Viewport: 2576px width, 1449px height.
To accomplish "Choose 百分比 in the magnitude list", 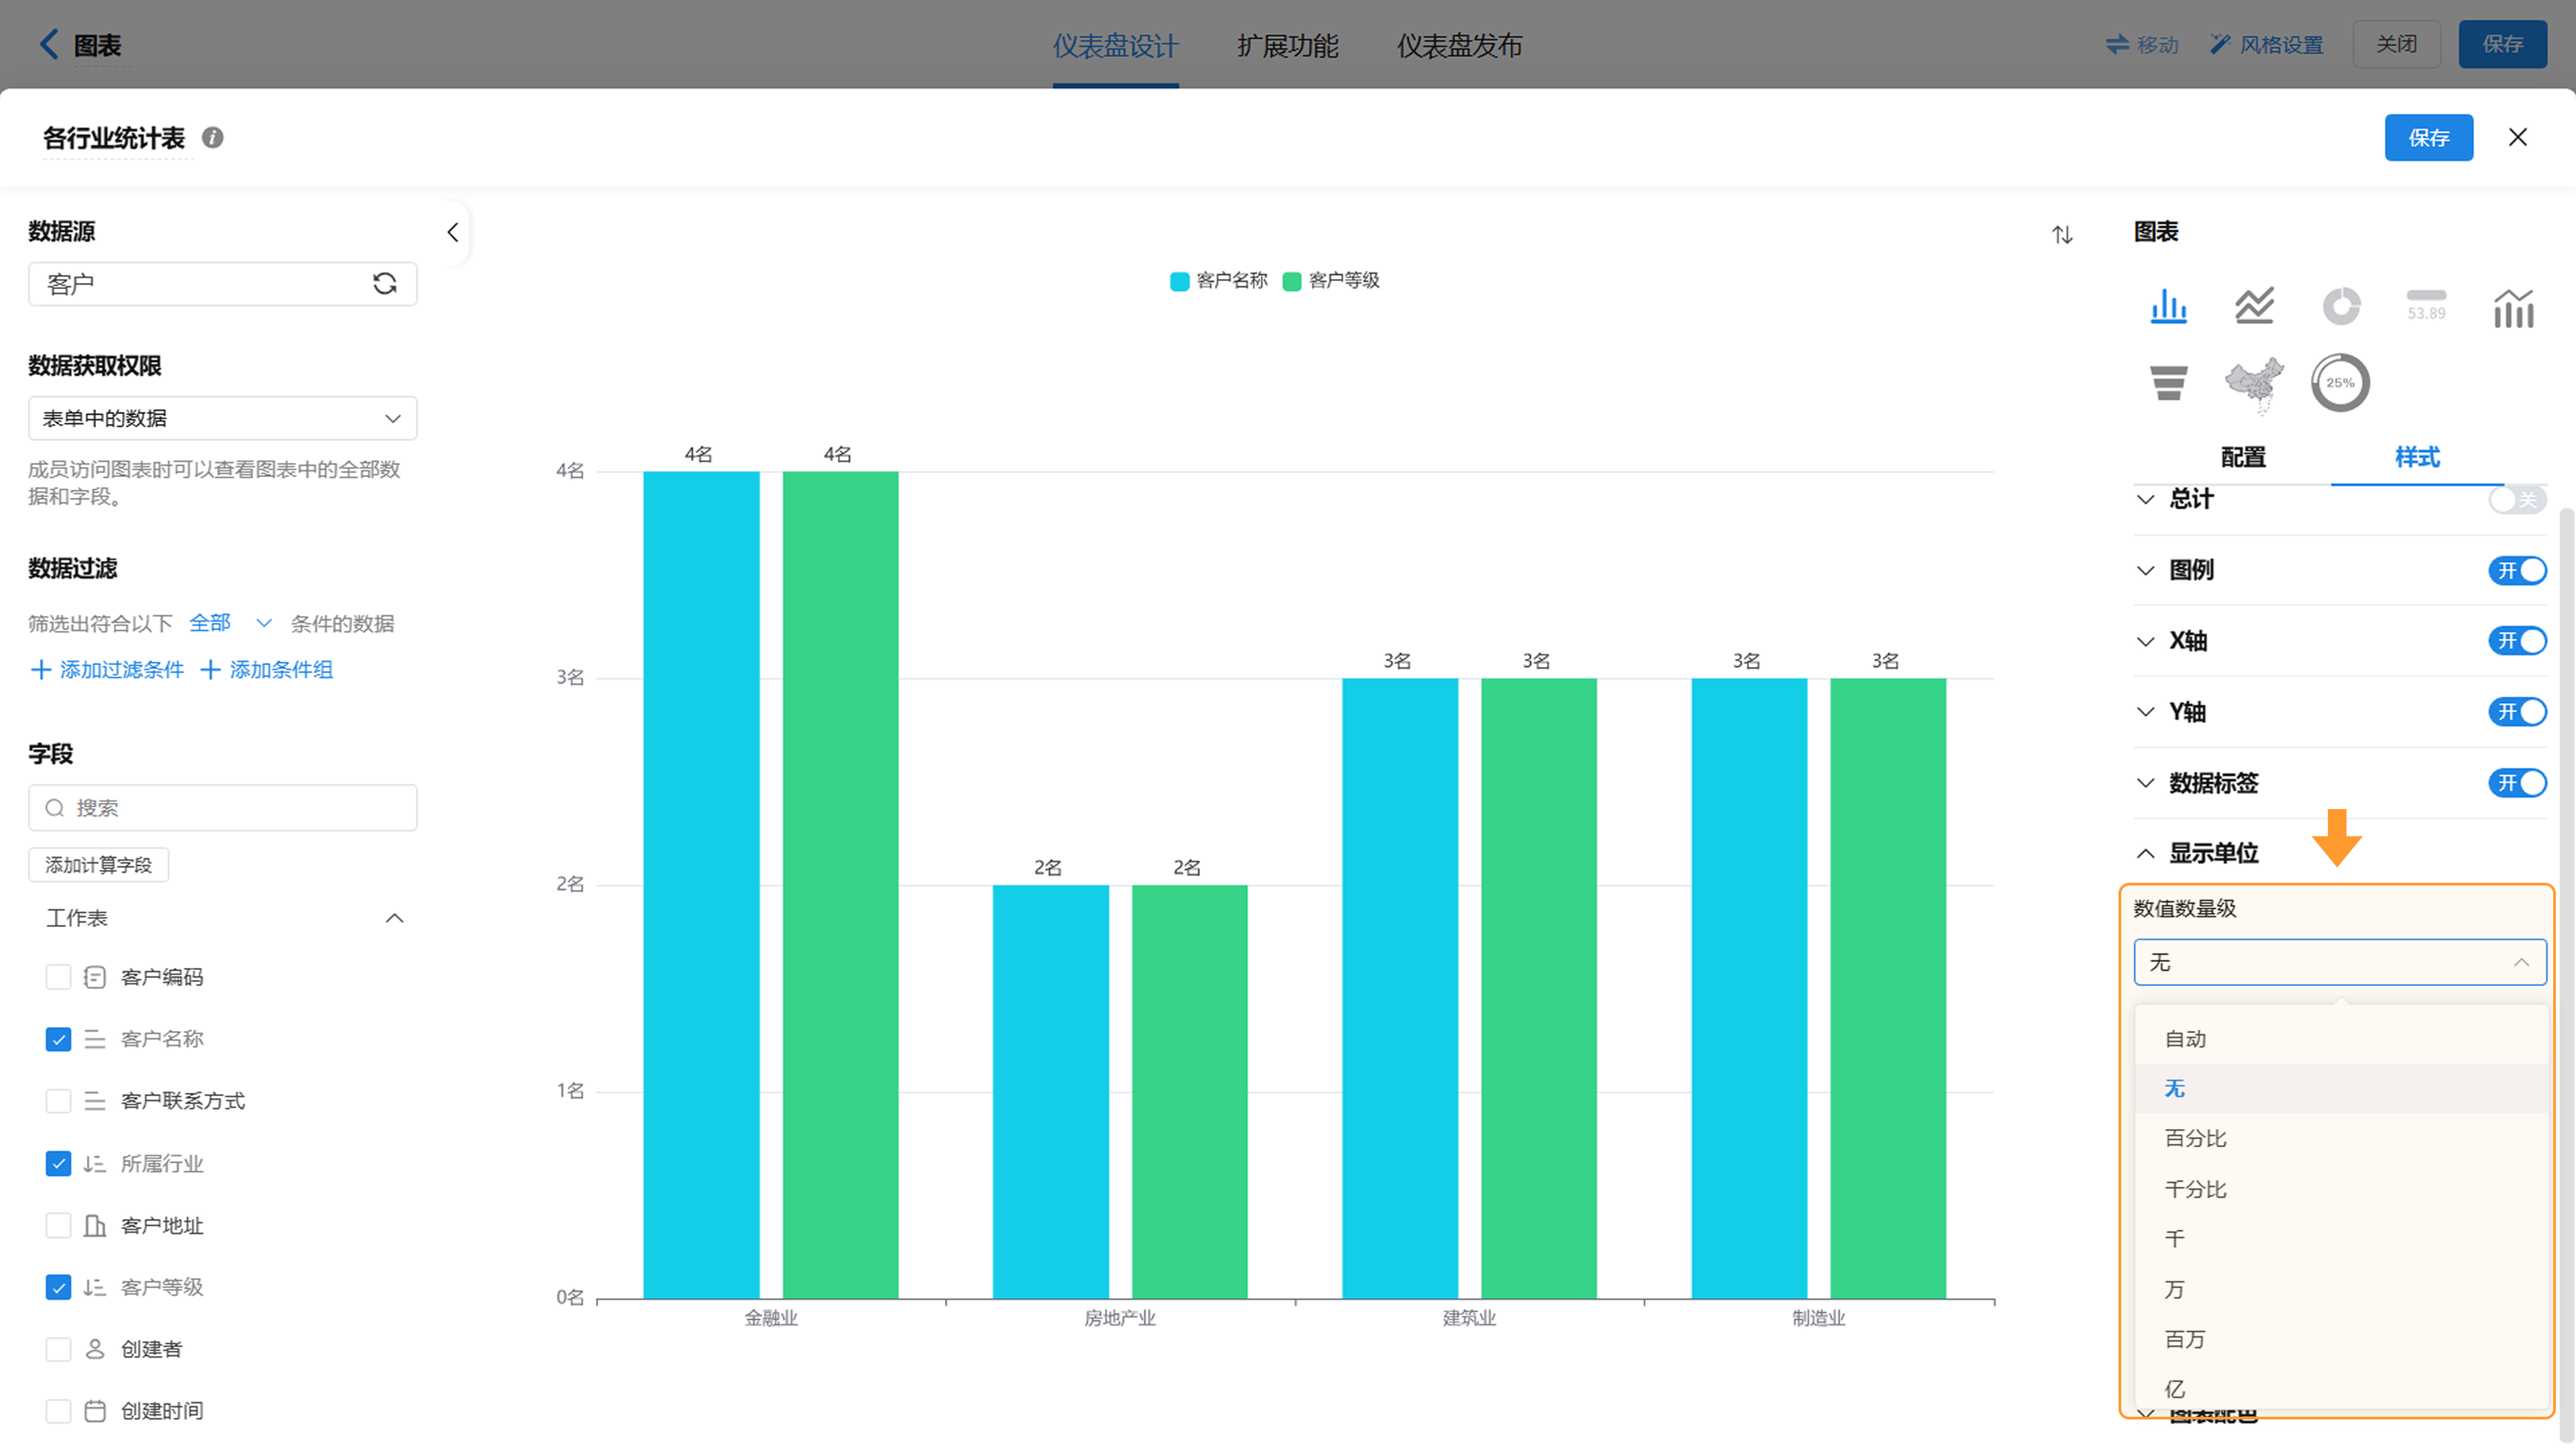I will pos(2196,1138).
